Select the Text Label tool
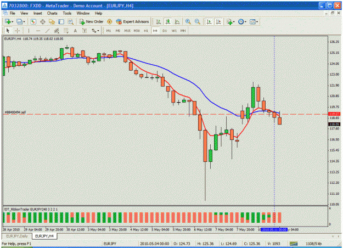343x248 pixels. coord(85,31)
